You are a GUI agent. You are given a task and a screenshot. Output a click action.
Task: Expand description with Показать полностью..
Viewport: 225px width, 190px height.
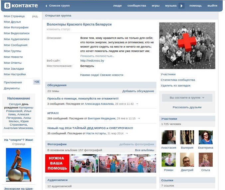[97, 56]
